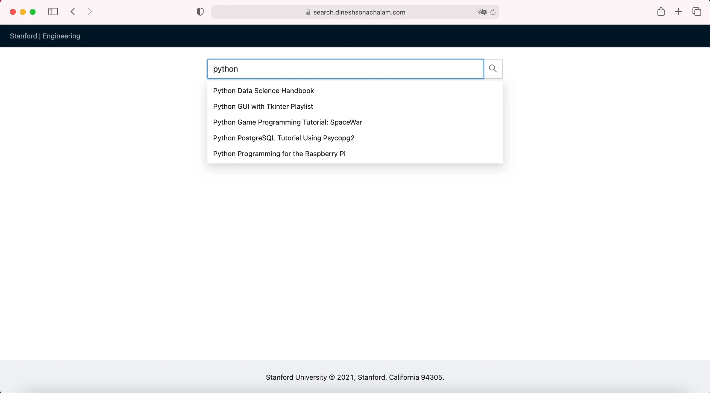Click the magnifying glass search button
This screenshot has height=393, width=710.
pyautogui.click(x=493, y=69)
